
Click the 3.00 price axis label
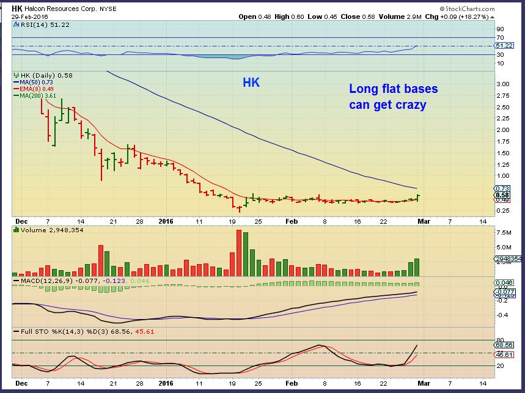[x=503, y=84]
